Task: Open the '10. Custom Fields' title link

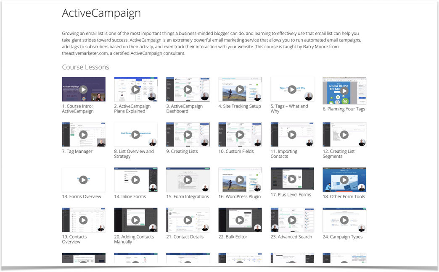Action: [x=236, y=152]
